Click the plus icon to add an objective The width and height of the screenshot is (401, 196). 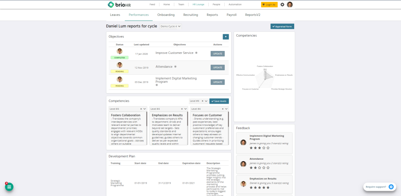(x=225, y=37)
